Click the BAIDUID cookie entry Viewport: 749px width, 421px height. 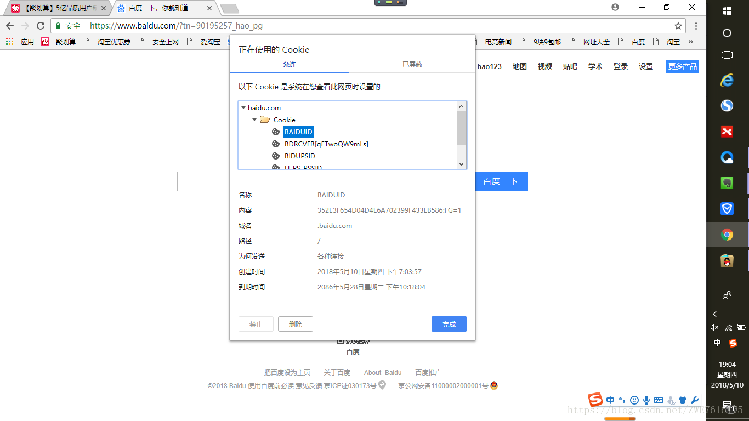coord(298,132)
